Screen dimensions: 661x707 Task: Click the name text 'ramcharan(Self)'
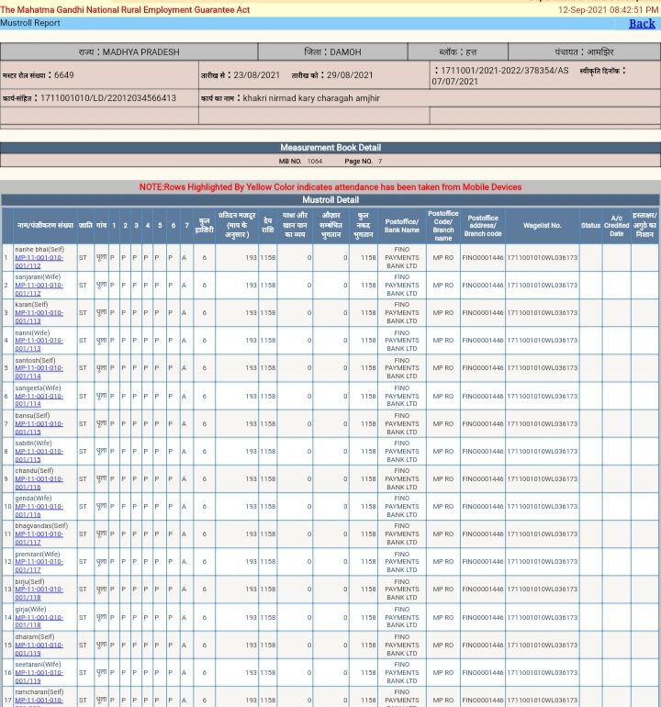point(39,692)
